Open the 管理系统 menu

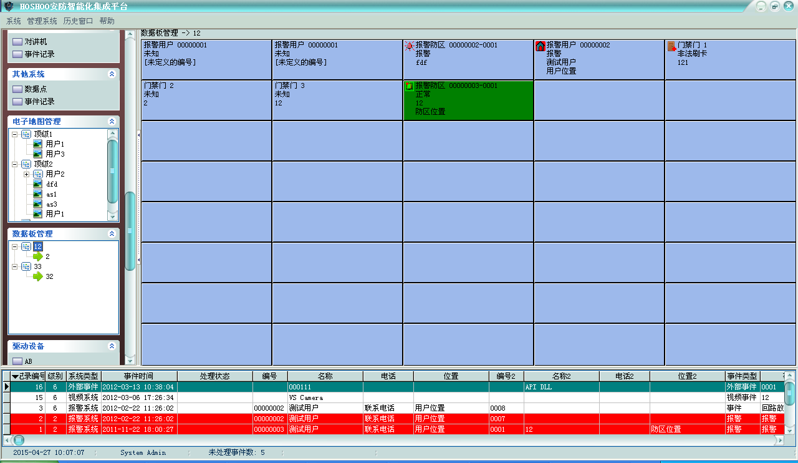[x=42, y=21]
